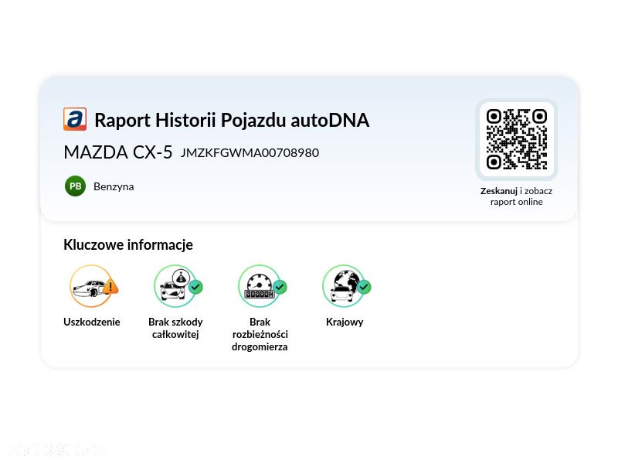Click the autoDNA logo icon
This screenshot has height=464, width=618.
75,119
